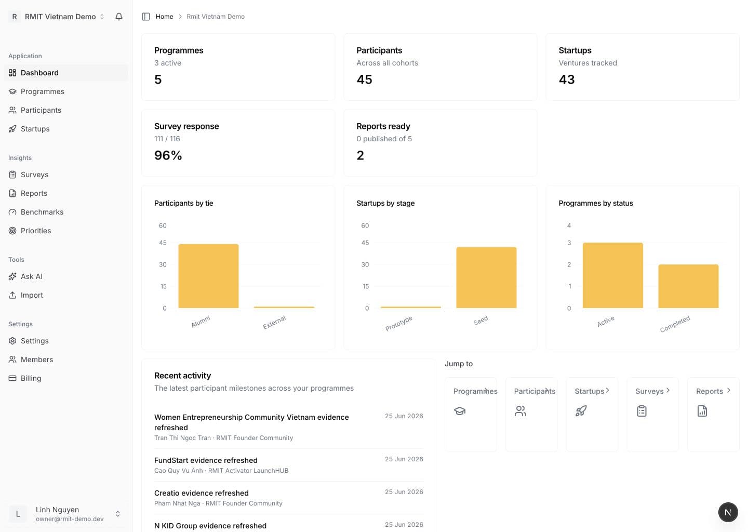748x532 pixels.
Task: Open Reports in the sidebar
Action: [x=66, y=193]
